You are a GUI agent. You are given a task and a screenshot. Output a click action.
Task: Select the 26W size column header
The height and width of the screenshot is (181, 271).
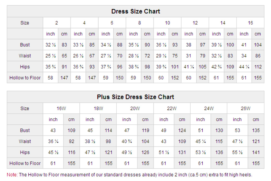pos(245,108)
